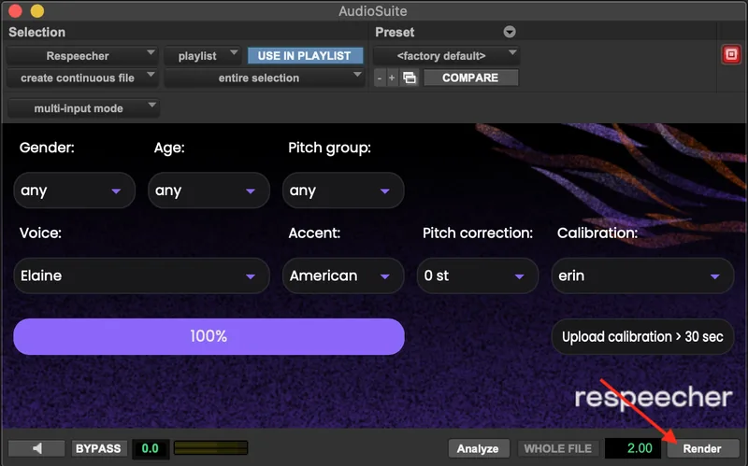The height and width of the screenshot is (466, 748).
Task: Click the Preset header label
Action: click(395, 32)
